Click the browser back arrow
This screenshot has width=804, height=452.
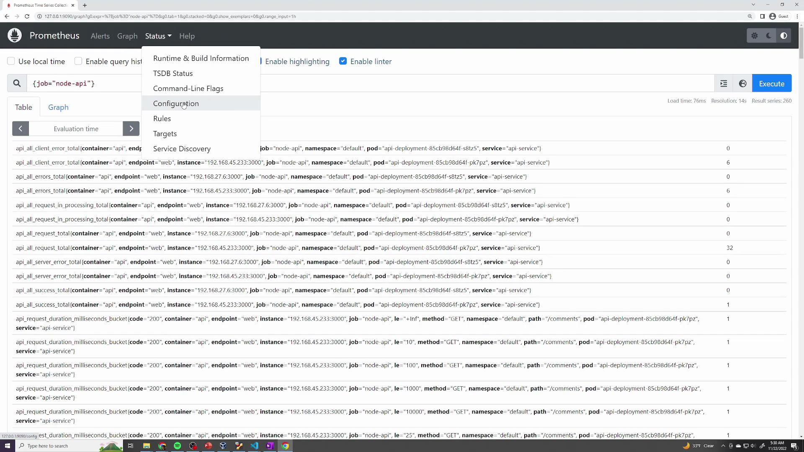click(x=7, y=16)
